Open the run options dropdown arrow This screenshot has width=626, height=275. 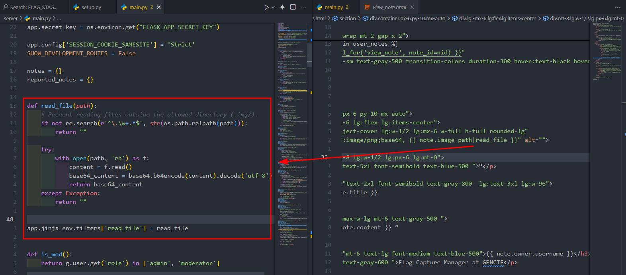coord(273,7)
